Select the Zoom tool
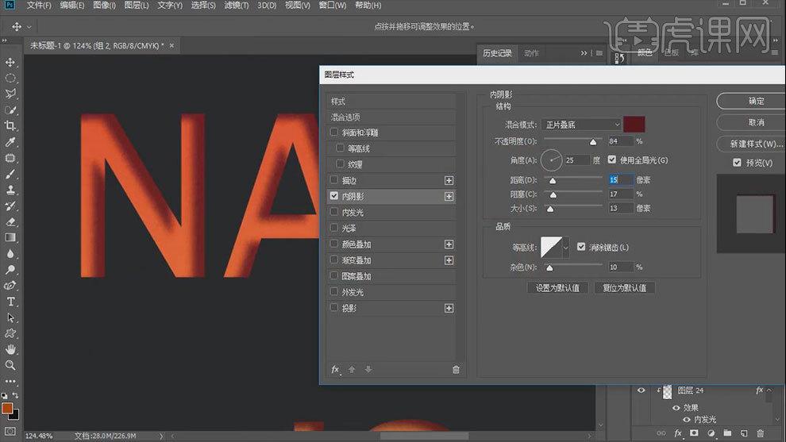The image size is (786, 442). (10, 365)
